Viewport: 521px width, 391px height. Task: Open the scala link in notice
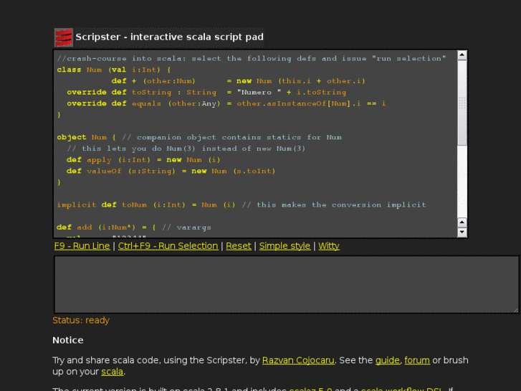(x=113, y=372)
